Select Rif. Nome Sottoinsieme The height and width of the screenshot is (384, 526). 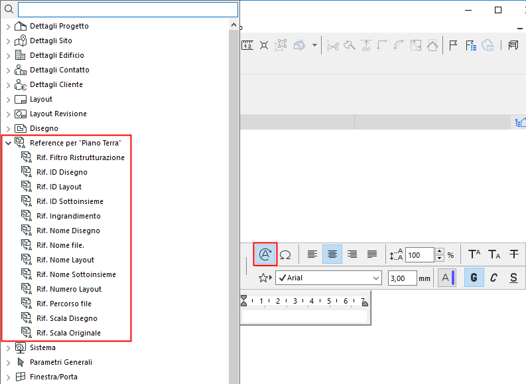76,274
